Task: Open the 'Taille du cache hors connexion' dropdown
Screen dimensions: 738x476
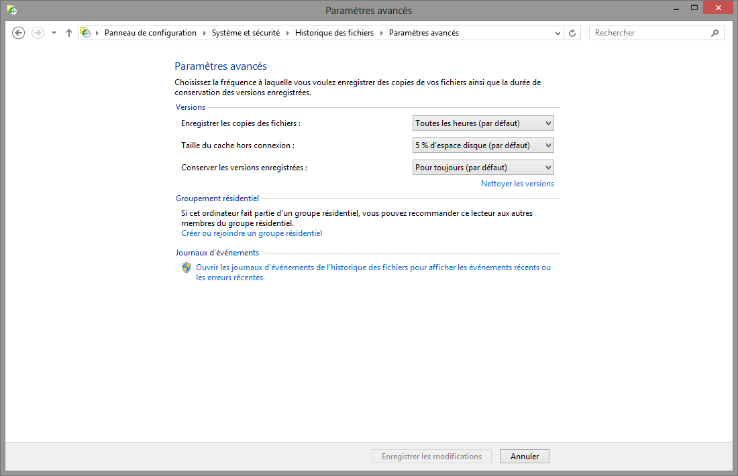Action: tap(483, 145)
